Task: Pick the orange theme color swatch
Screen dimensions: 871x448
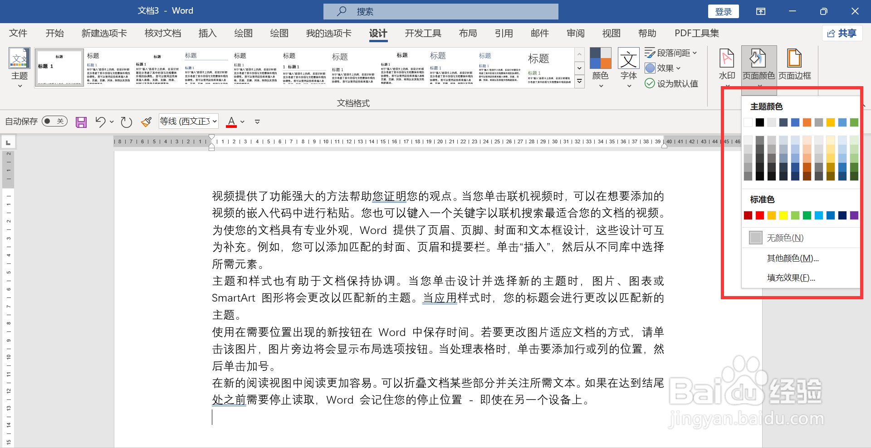Action: coord(807,122)
